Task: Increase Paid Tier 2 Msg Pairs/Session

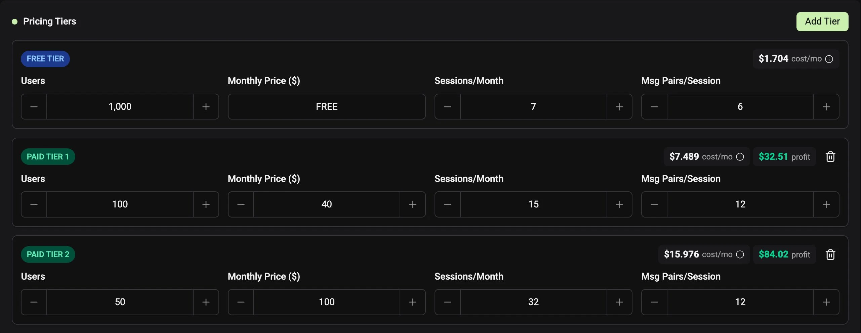Action: coord(826,302)
